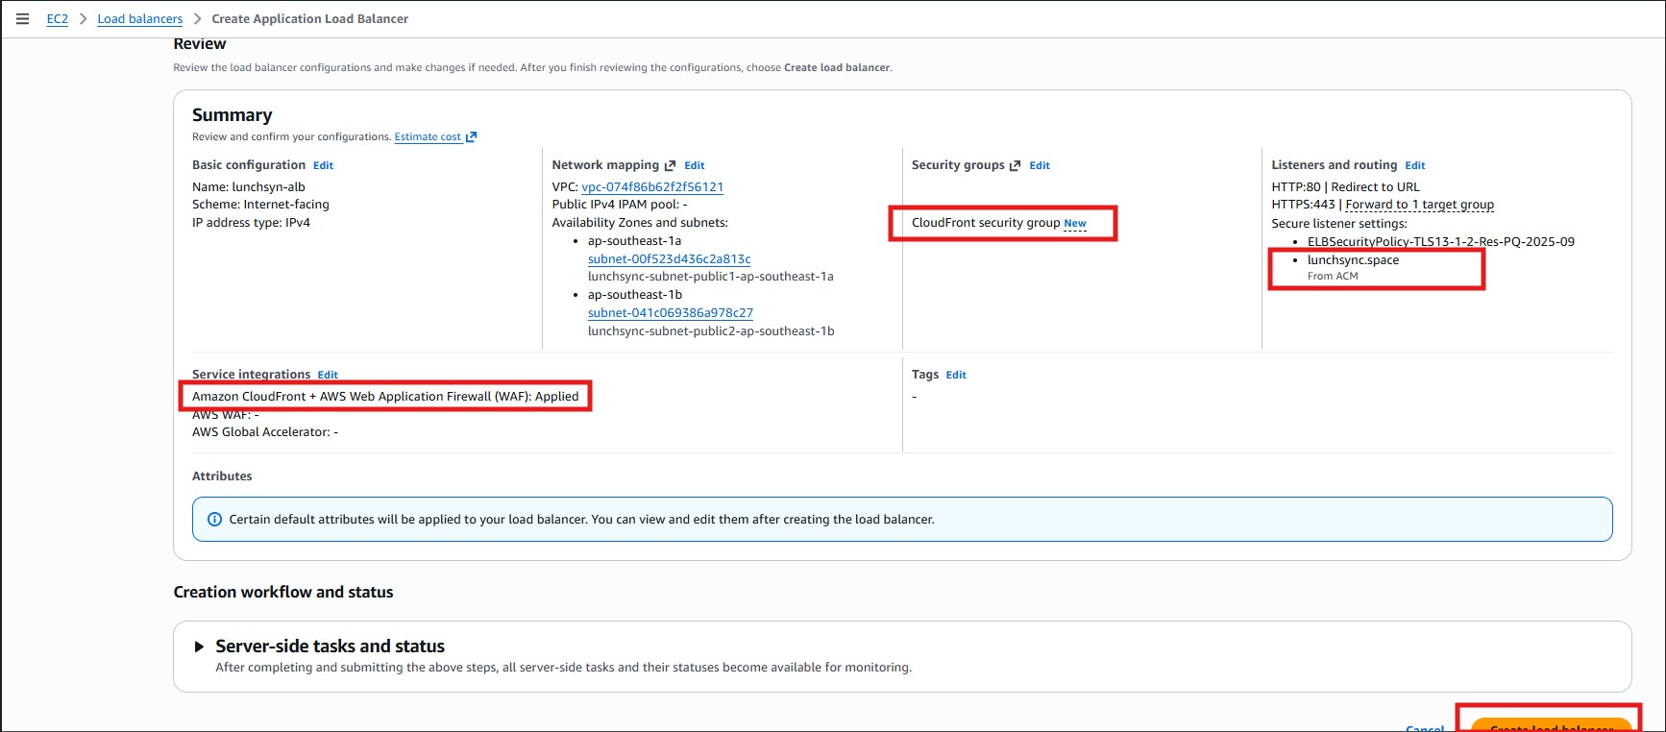Screen dimensions: 1666x732
Task: Open VPC vpc-074f86b62f2f56121 link
Action: click(652, 187)
